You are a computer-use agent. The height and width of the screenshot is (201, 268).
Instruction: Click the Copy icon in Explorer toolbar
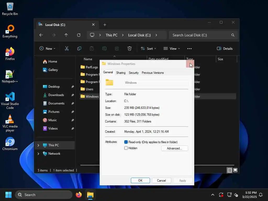pyautogui.click(x=79, y=48)
